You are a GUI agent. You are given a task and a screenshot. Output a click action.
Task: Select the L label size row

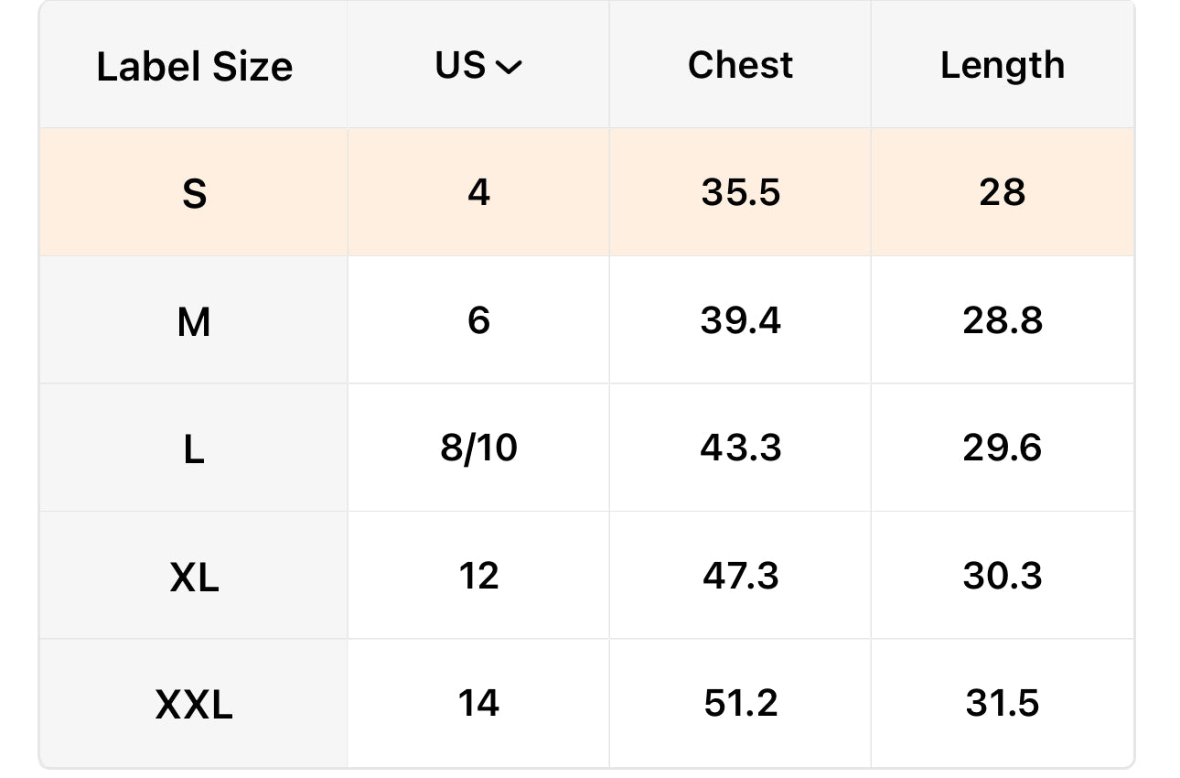click(194, 448)
